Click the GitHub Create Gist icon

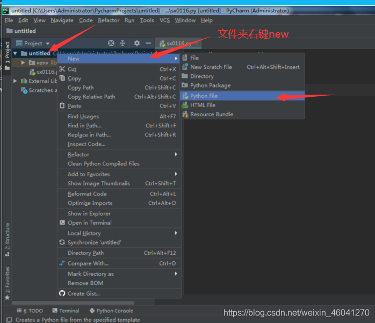62,293
